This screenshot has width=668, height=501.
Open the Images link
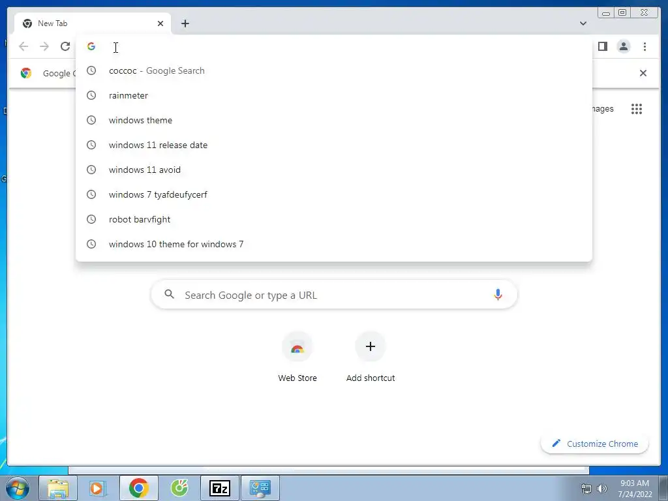[602, 109]
